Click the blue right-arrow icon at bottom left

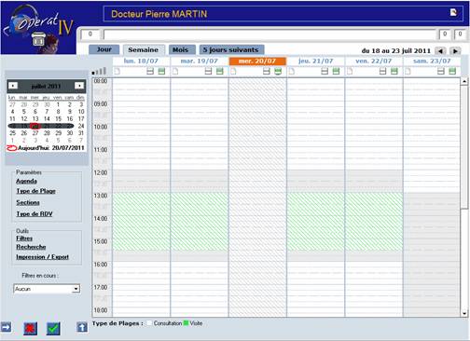click(6, 327)
